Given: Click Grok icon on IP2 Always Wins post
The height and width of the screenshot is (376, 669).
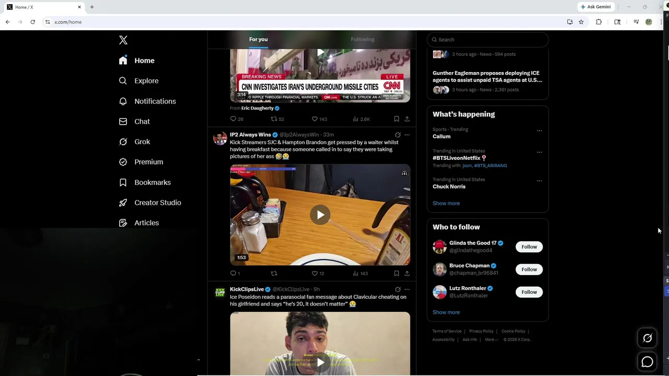Looking at the screenshot, I should coord(398,135).
